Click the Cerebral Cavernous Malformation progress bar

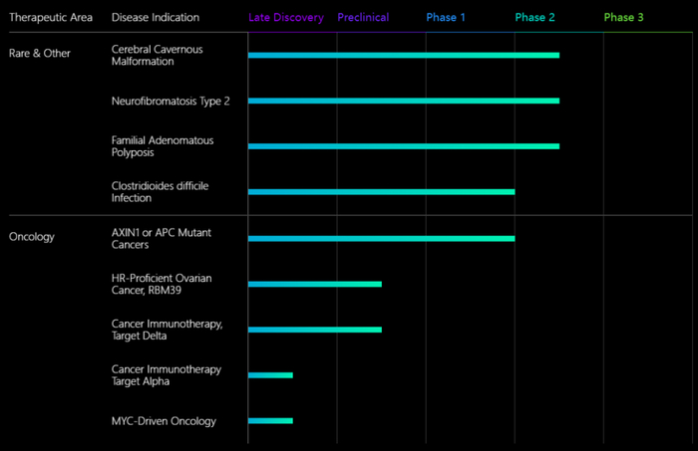point(404,55)
